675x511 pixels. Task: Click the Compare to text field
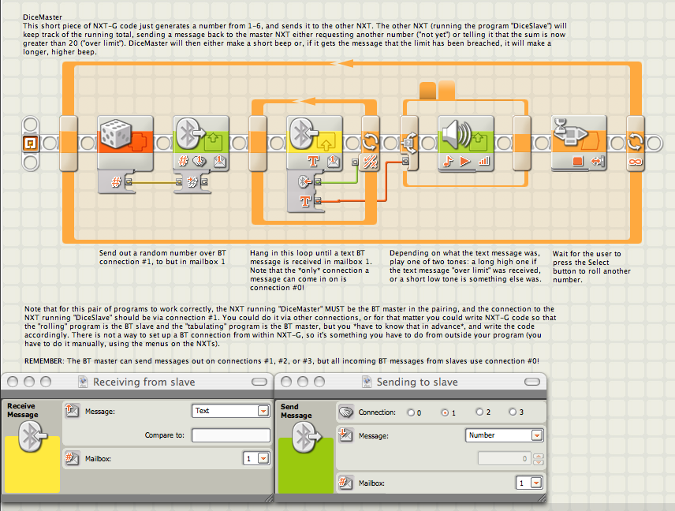pyautogui.click(x=231, y=435)
